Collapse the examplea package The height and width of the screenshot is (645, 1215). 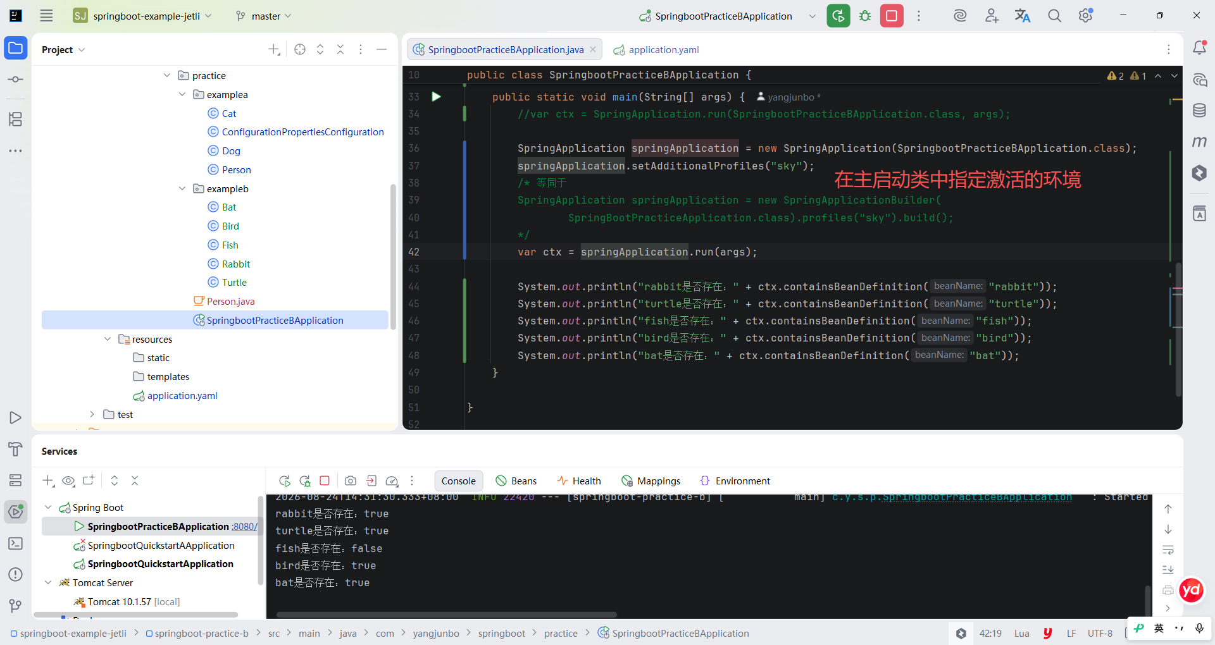point(182,94)
